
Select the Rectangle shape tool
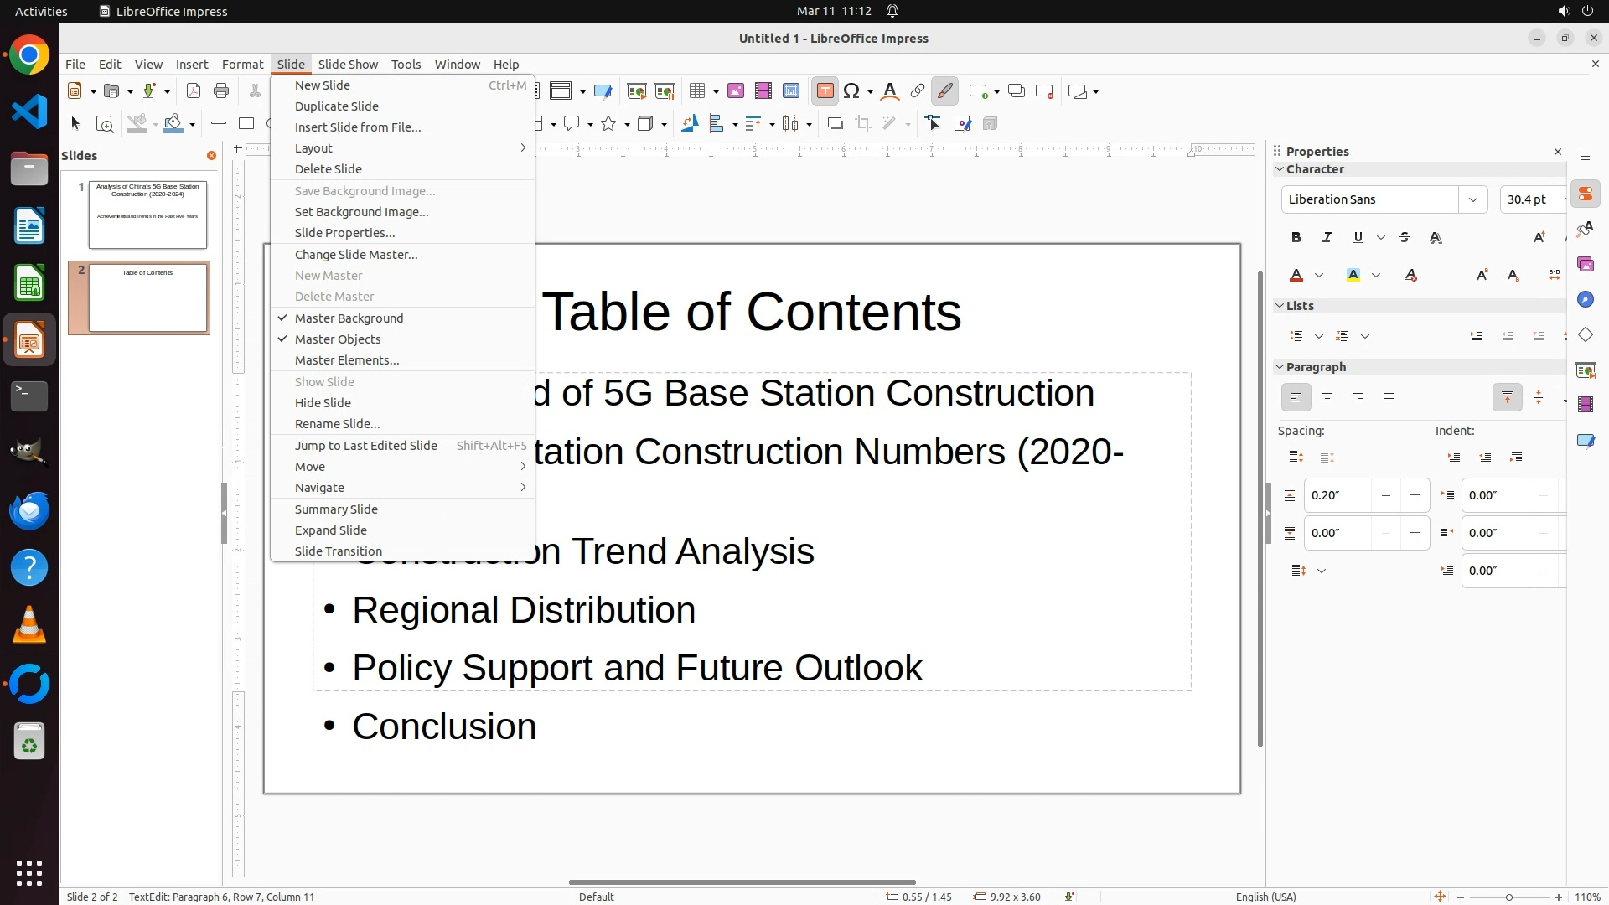[246, 124]
